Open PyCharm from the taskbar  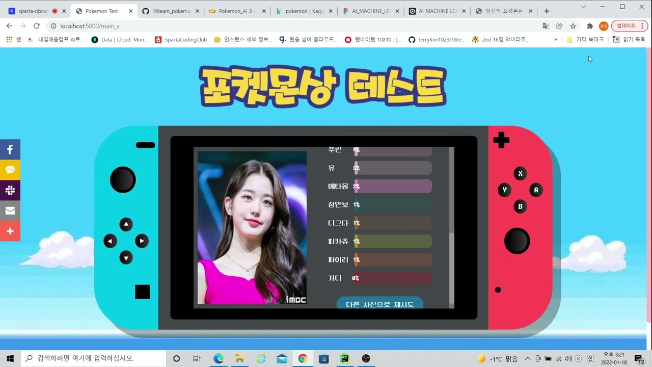point(345,358)
